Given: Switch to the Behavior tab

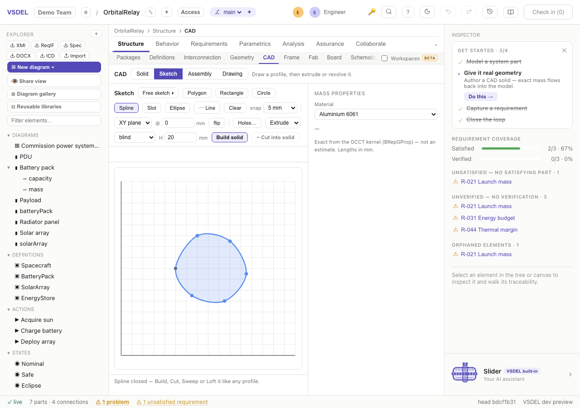Looking at the screenshot, I should coord(167,44).
